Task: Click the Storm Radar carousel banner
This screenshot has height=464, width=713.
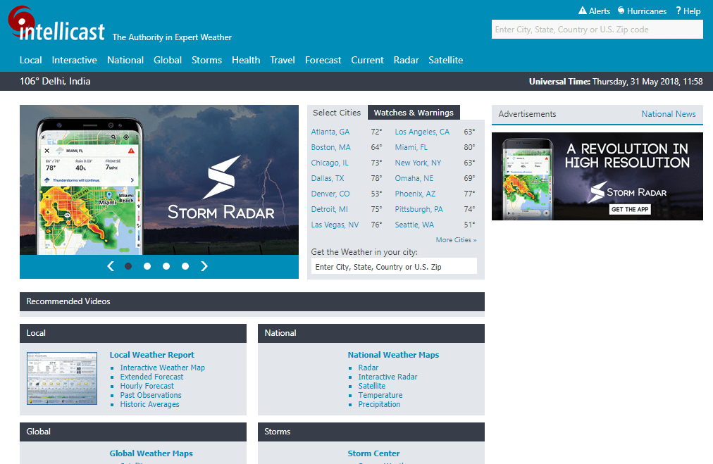Action: coord(159,180)
